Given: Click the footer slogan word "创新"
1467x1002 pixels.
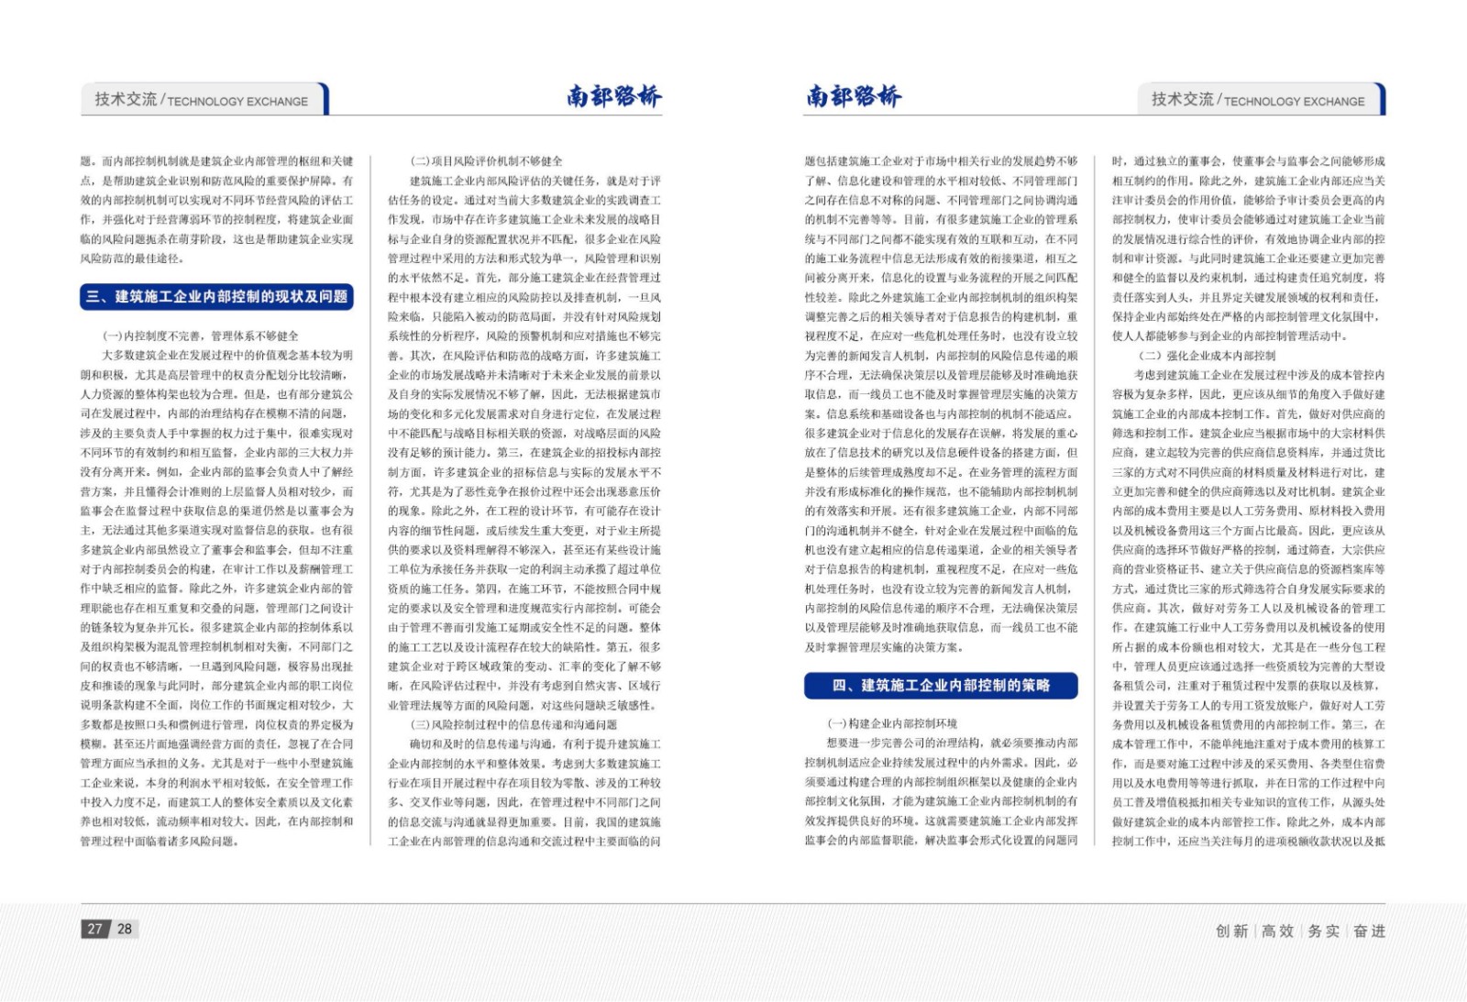Looking at the screenshot, I should coord(1232,930).
